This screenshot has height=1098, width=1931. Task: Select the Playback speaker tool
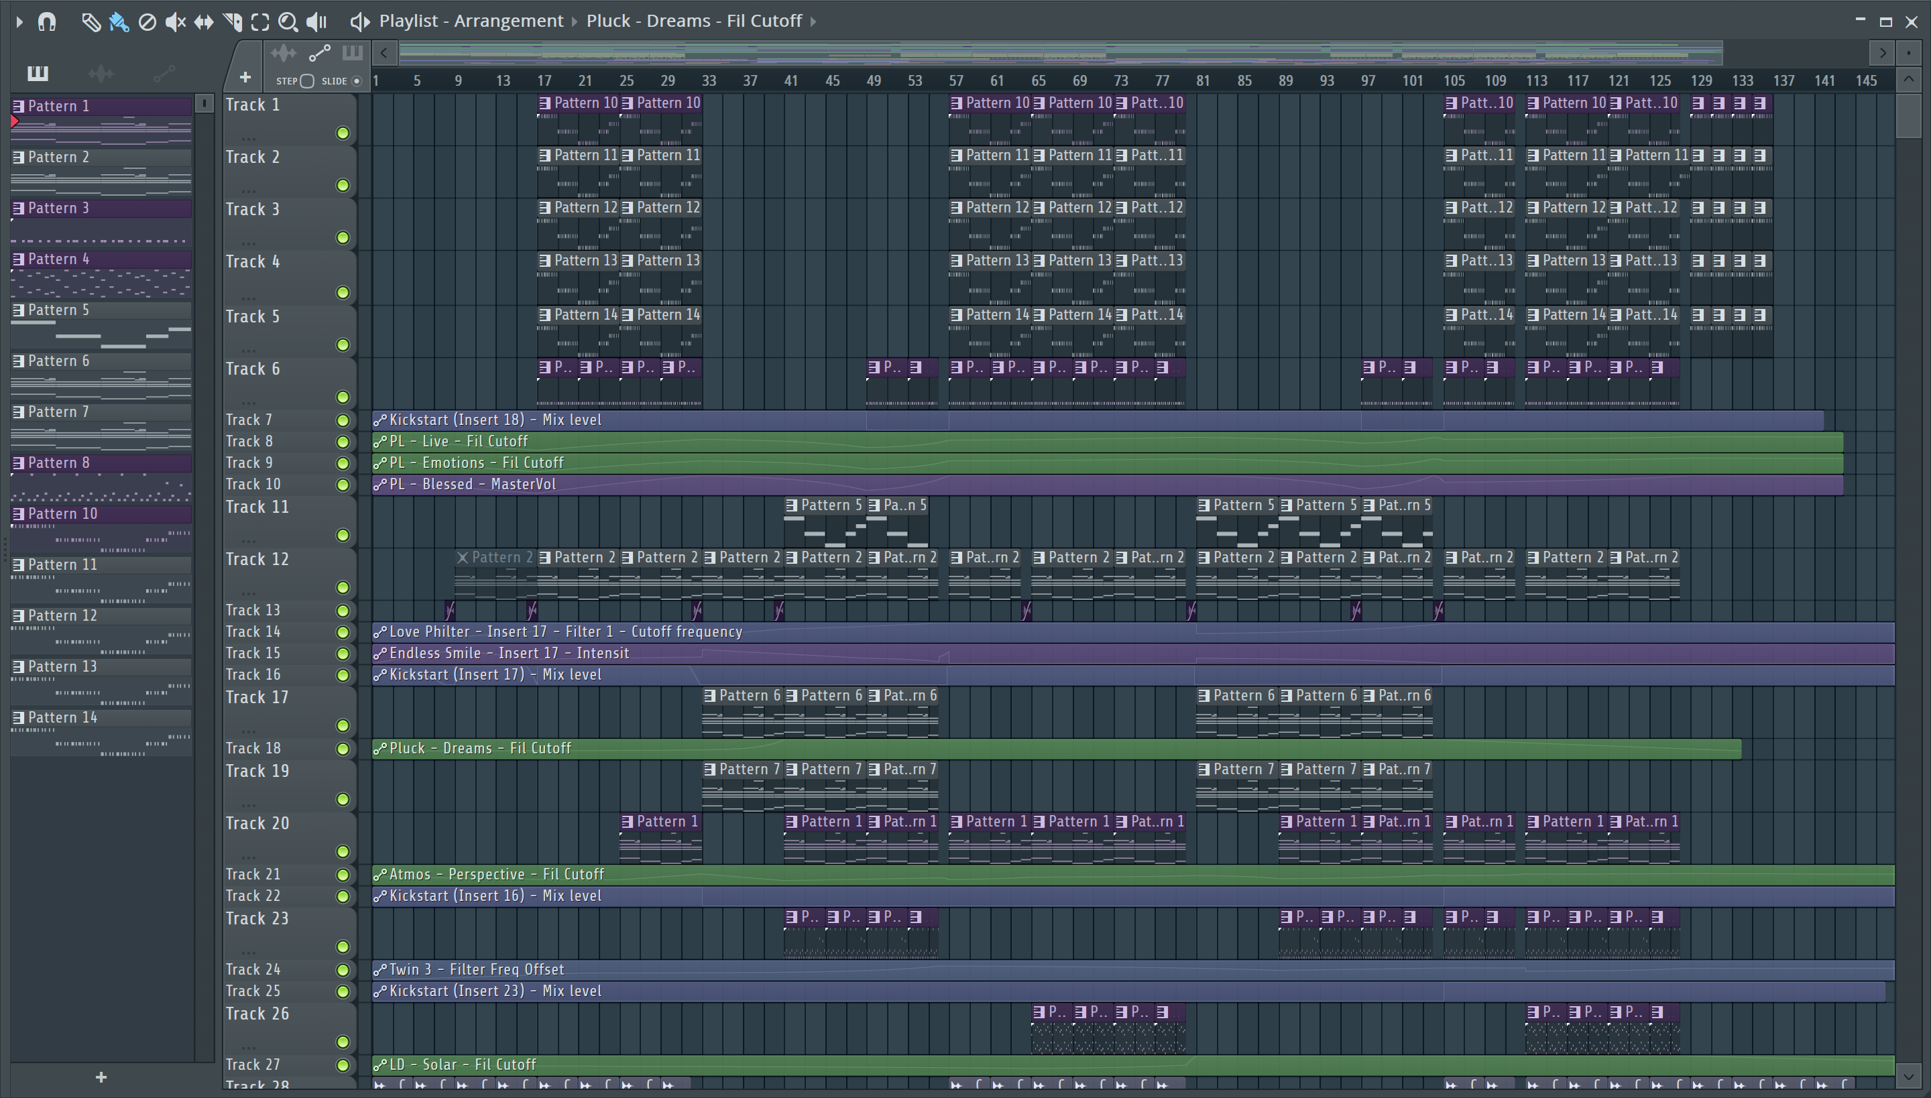[316, 22]
